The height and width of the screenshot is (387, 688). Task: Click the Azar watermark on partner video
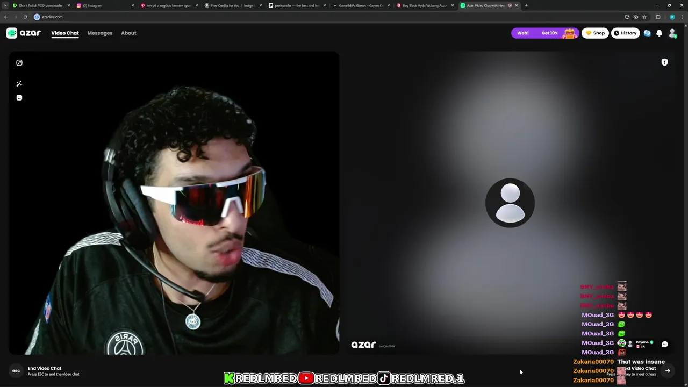363,345
